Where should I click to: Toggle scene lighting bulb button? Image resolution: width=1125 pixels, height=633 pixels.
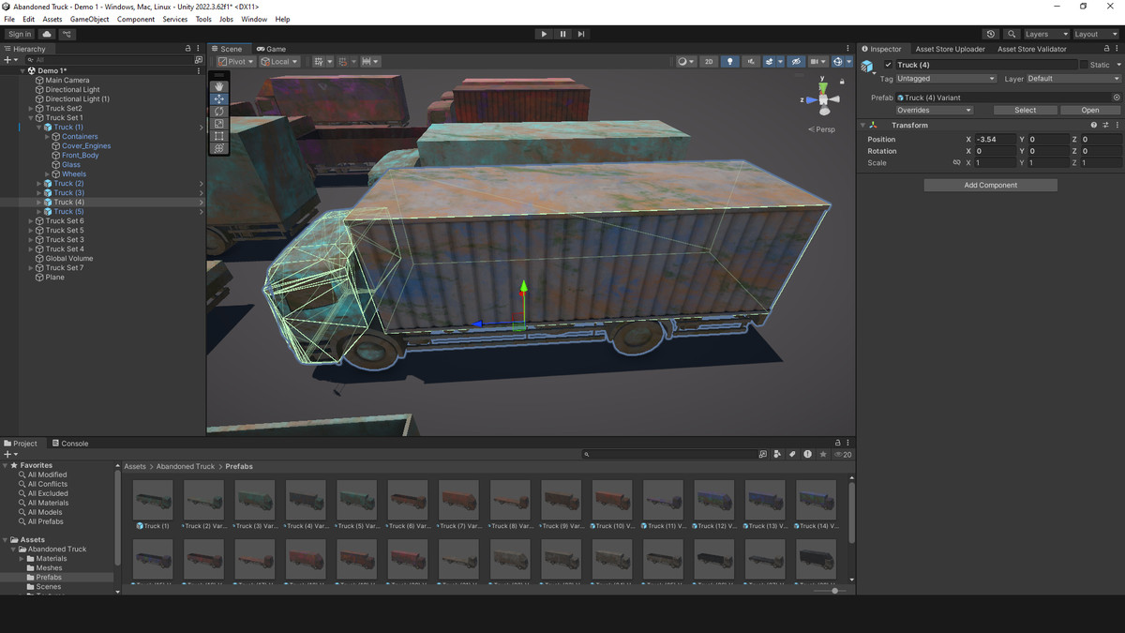point(729,62)
